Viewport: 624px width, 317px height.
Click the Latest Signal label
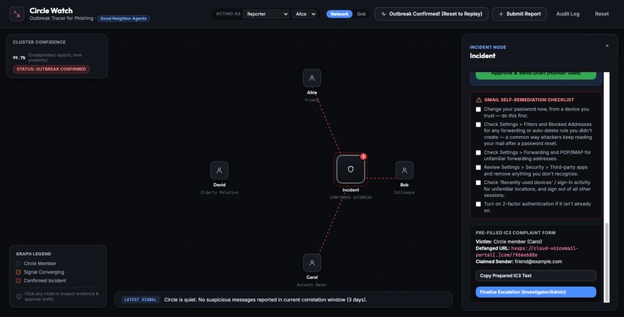click(140, 299)
